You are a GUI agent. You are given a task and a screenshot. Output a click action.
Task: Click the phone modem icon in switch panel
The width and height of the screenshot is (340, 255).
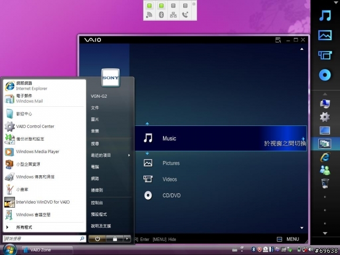[185, 15]
